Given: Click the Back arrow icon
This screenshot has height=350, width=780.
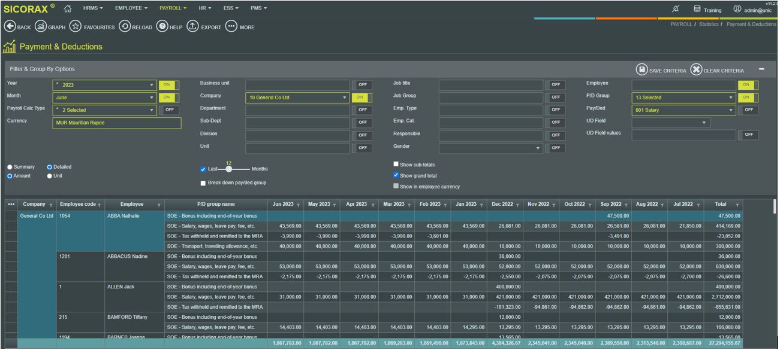Looking at the screenshot, I should 10,27.
